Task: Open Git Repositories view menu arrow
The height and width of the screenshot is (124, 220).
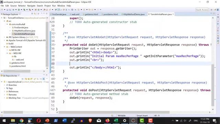Action: [x=47, y=79]
